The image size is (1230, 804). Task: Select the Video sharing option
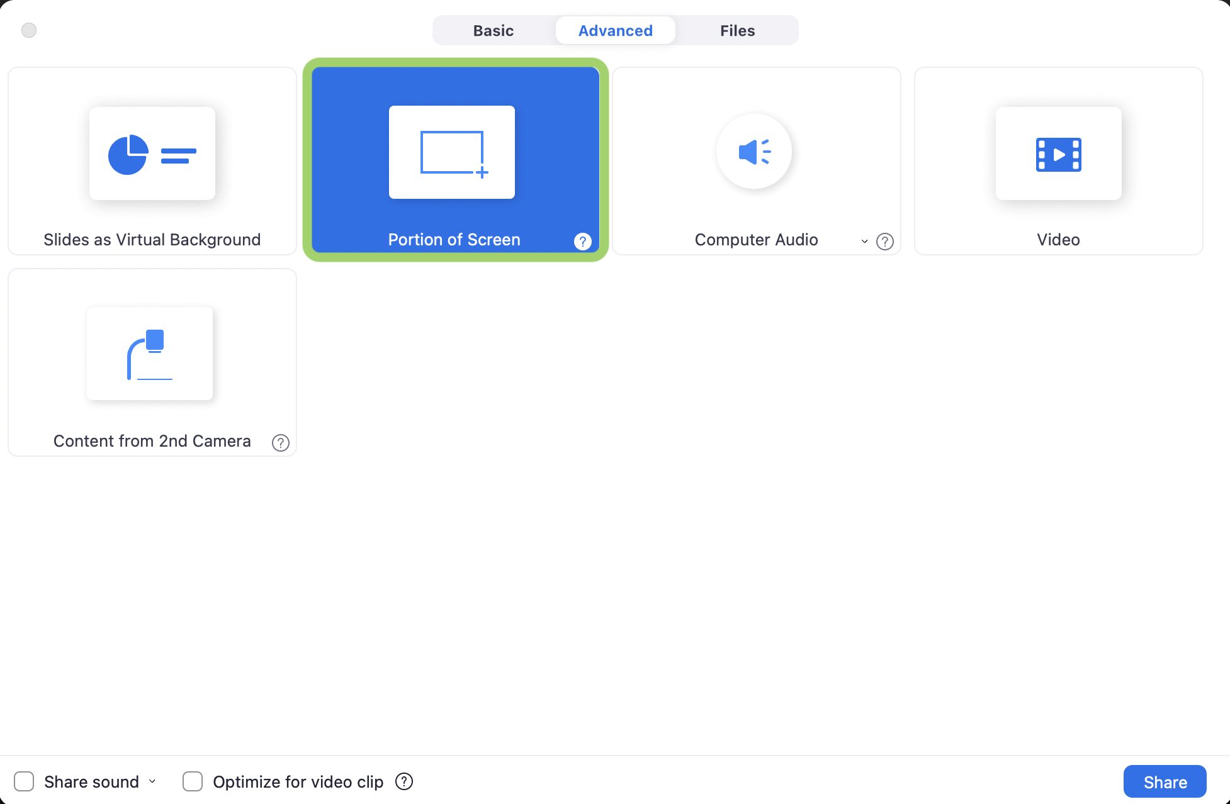pos(1058,160)
